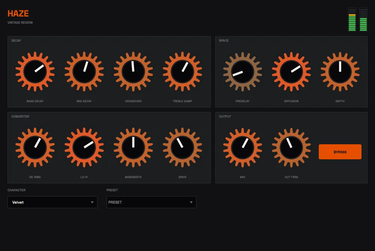Viewport: 375px width, 251px height.
Task: Click the Diffusion knob
Action: click(x=291, y=71)
